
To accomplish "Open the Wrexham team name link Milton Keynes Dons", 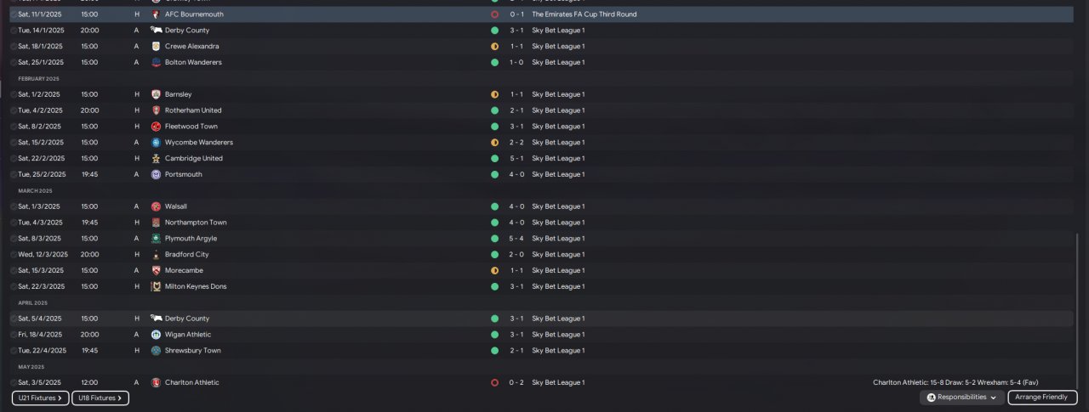I will [196, 286].
